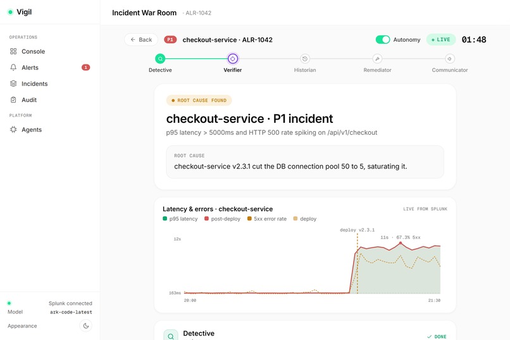Click the Historian stage label
Viewport: 510px width, 340px height.
click(305, 70)
